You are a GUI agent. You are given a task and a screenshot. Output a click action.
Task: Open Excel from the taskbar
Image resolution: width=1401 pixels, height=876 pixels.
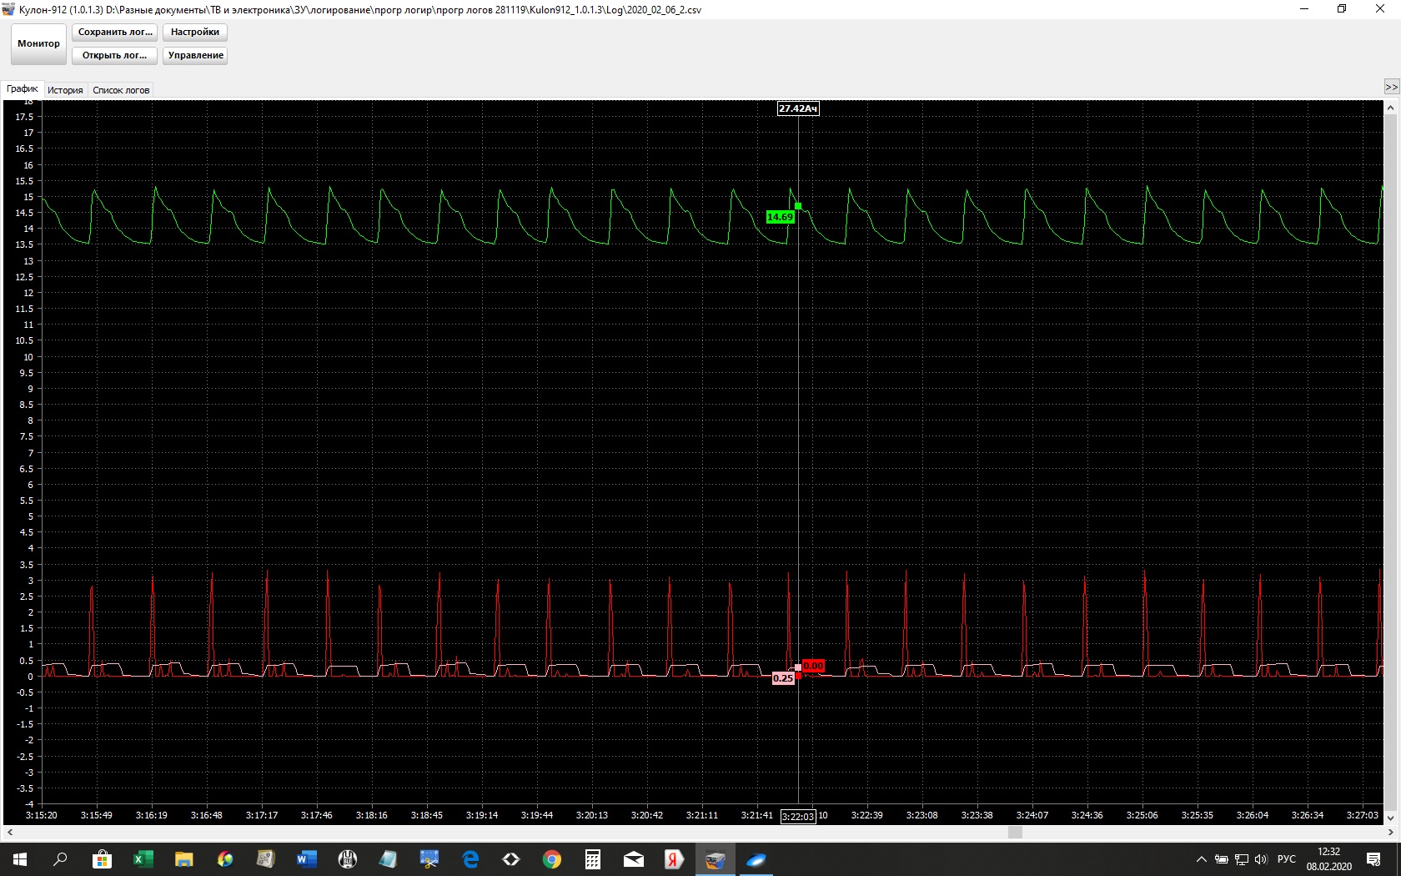pos(143,859)
